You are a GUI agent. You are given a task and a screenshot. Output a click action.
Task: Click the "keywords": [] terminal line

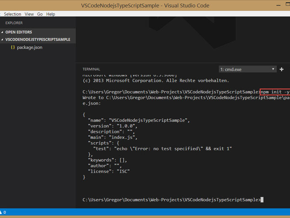[x=107, y=160]
